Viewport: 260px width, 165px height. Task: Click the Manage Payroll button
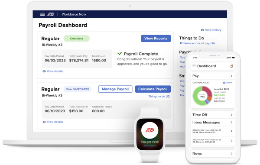115,89
